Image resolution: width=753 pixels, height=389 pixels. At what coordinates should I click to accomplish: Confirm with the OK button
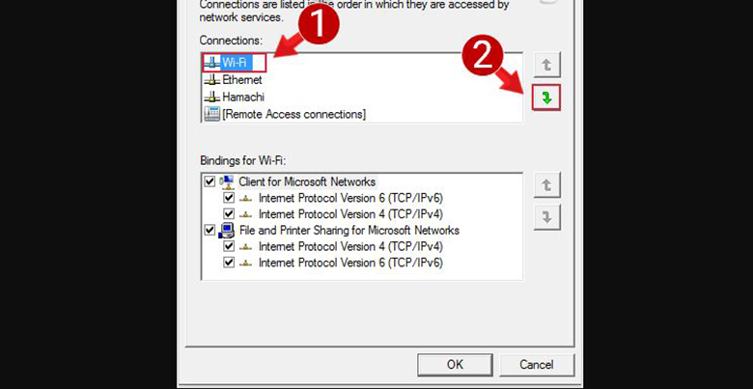click(x=455, y=365)
